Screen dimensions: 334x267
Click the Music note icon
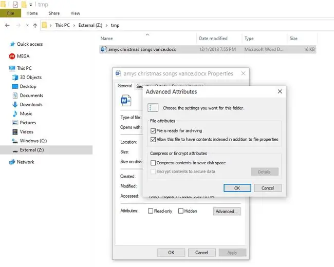(15, 113)
